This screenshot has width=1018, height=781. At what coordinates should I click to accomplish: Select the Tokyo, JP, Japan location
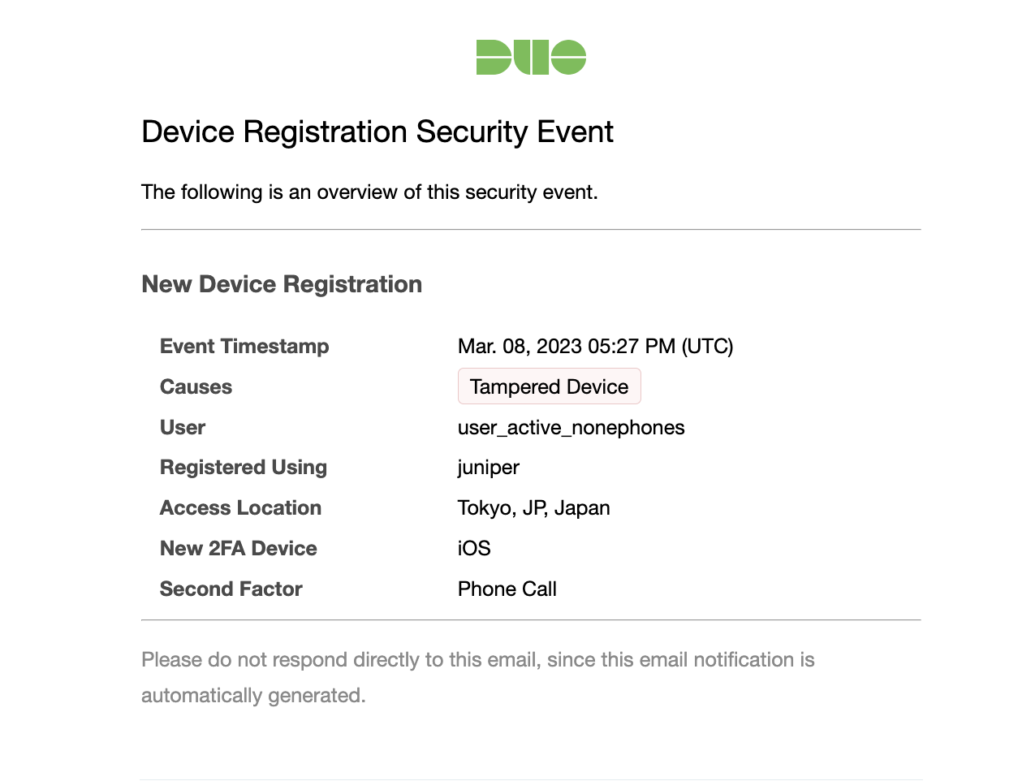point(533,508)
